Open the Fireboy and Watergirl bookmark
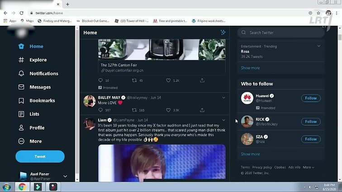This screenshot has width=342, height=192. click(55, 21)
